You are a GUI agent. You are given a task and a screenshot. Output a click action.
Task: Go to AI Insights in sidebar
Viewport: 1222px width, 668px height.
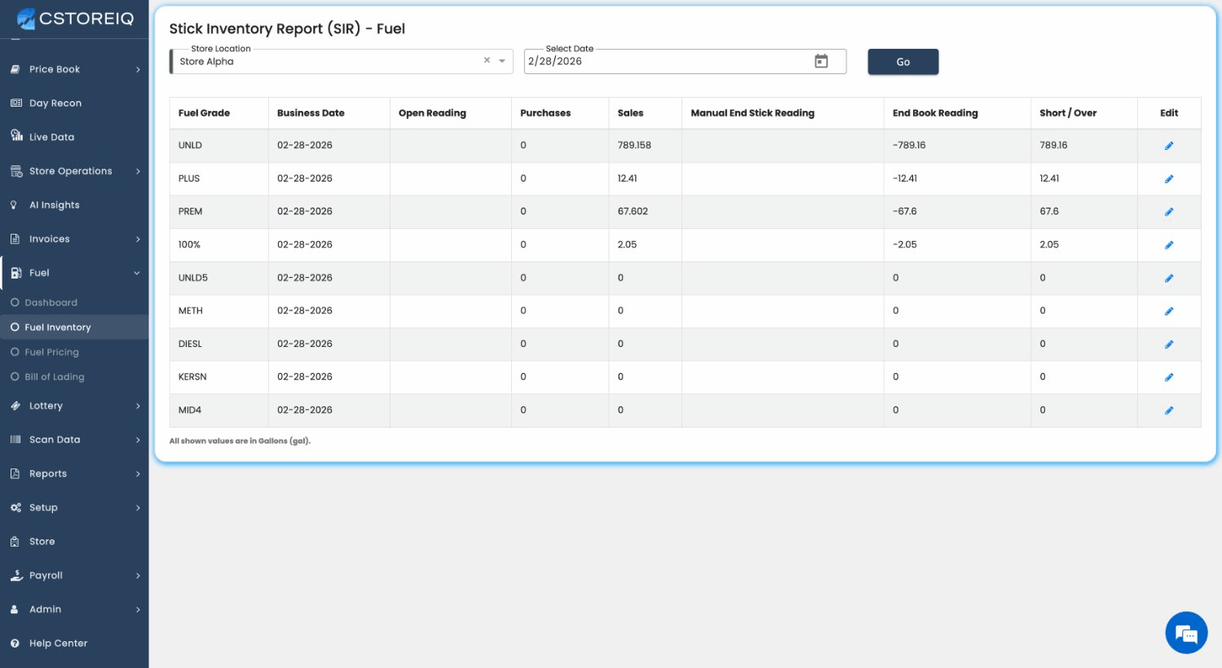coord(54,205)
